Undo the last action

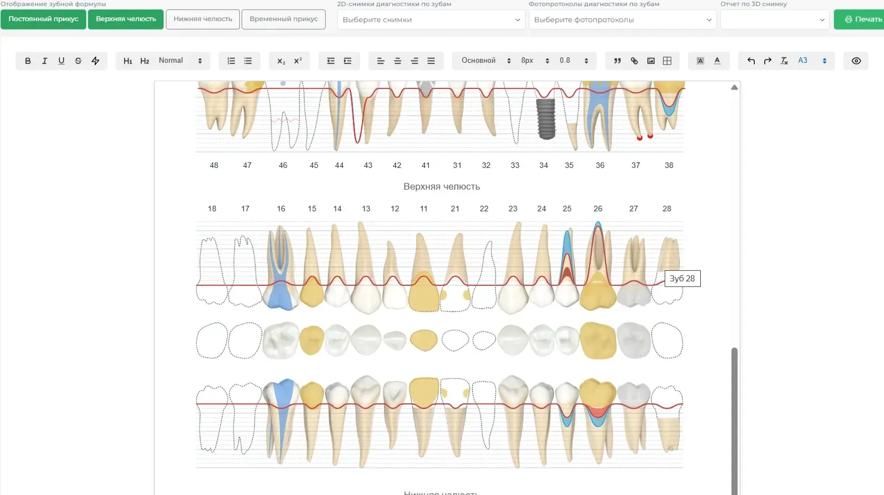tap(751, 61)
